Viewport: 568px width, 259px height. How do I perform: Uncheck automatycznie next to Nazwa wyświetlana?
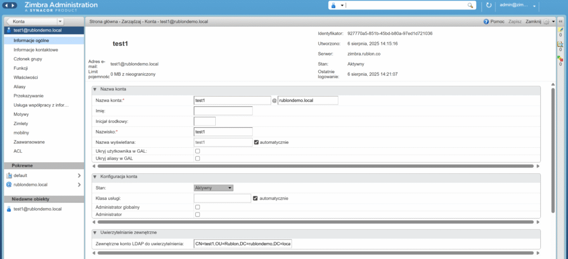point(256,142)
